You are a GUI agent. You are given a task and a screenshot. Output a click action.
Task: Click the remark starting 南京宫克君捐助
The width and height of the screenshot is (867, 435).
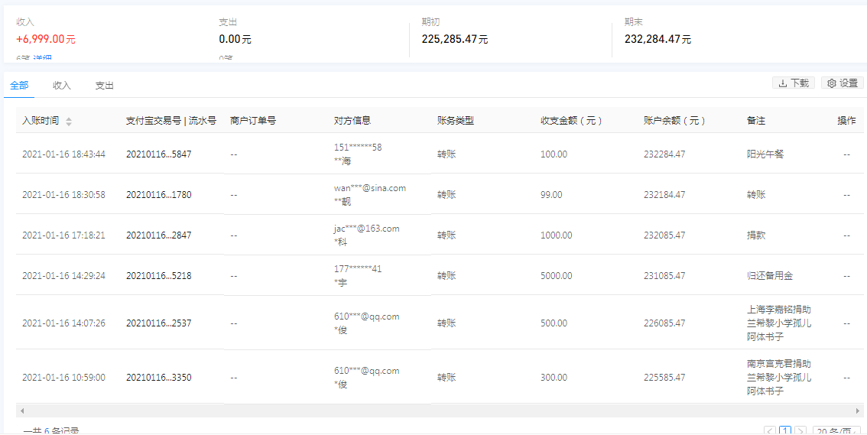pyautogui.click(x=779, y=378)
